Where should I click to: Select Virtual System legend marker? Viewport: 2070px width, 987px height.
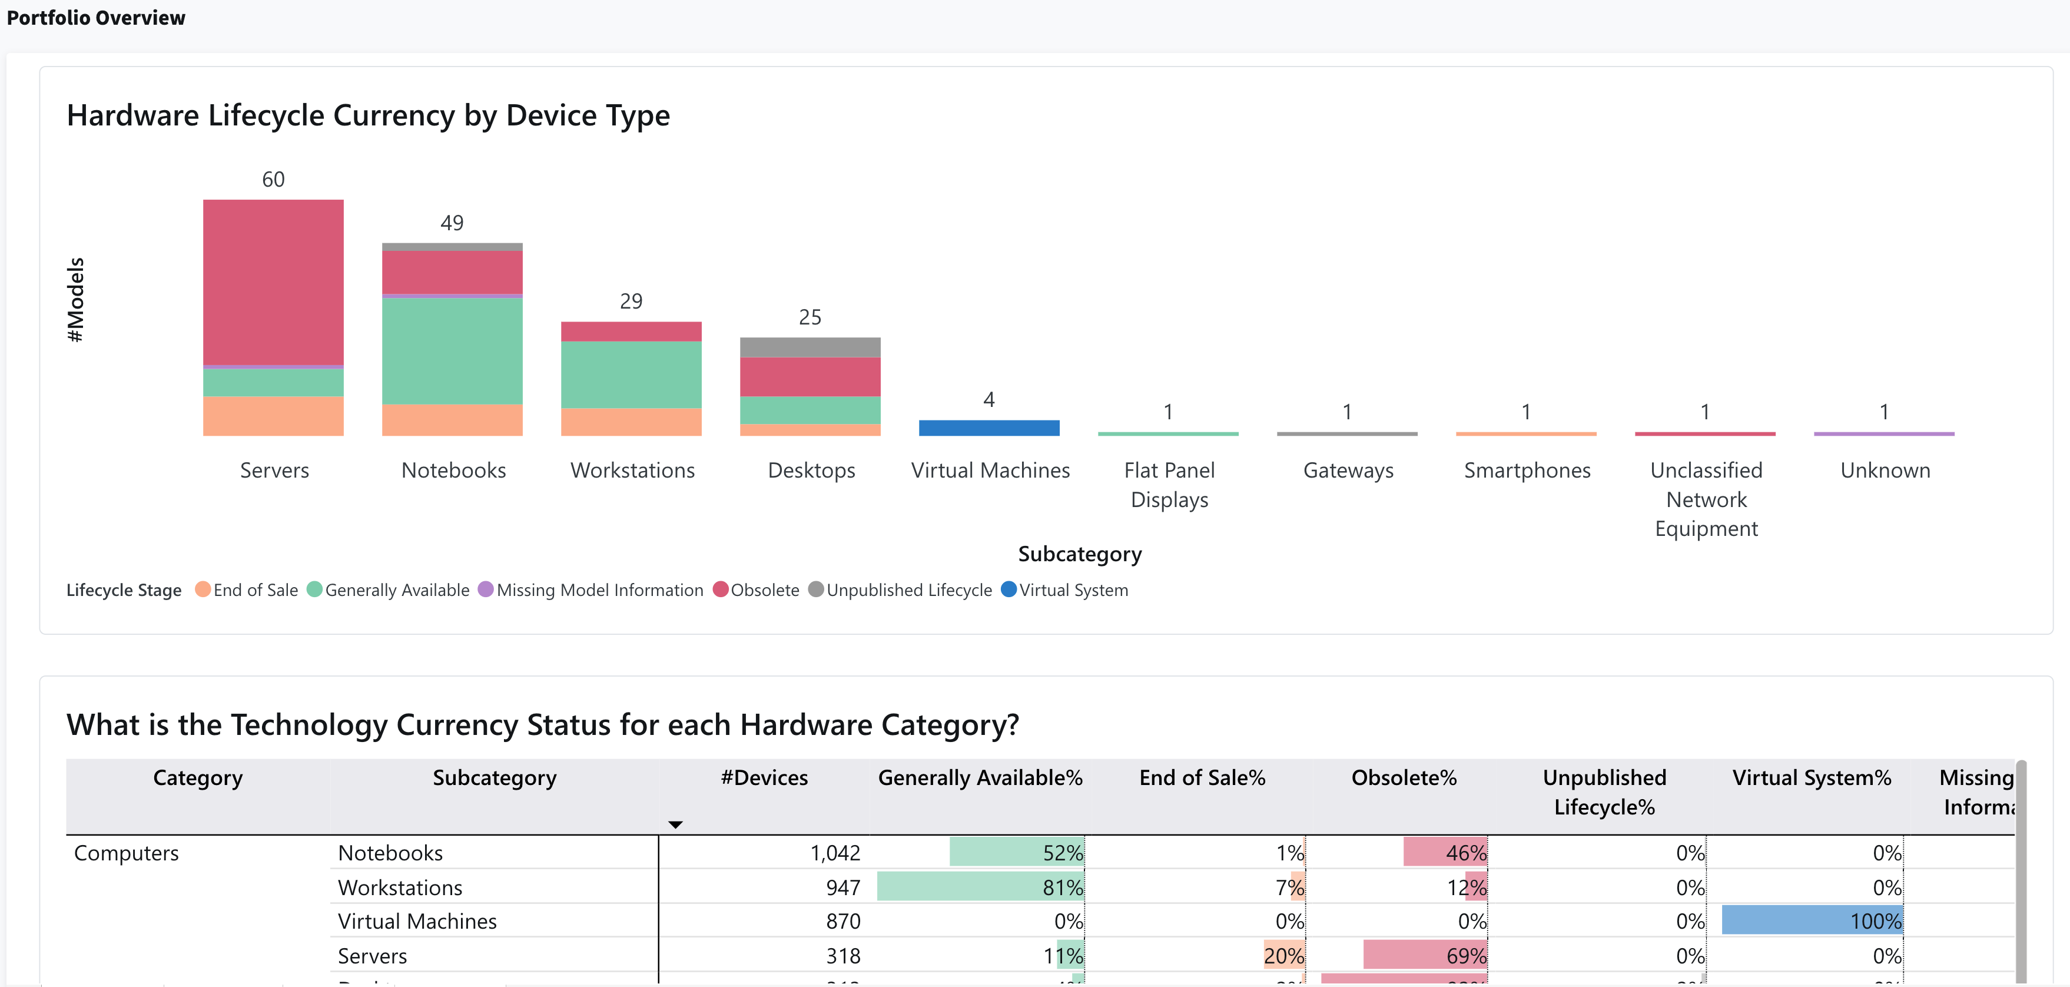click(1009, 589)
